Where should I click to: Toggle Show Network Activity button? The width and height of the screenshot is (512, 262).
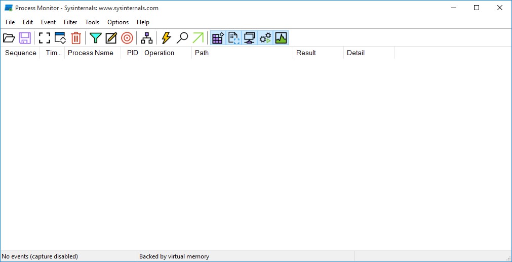coord(249,38)
